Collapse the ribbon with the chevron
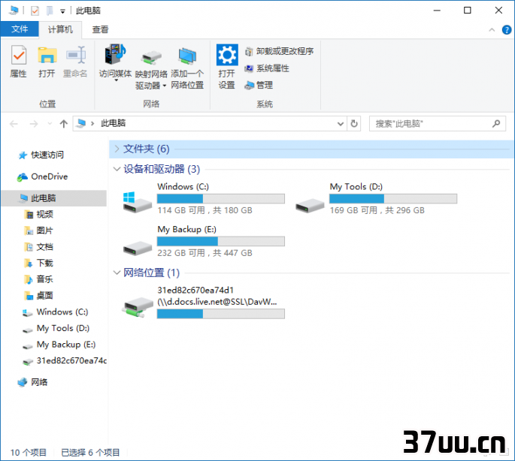This screenshot has height=461, width=515. tap(492, 30)
